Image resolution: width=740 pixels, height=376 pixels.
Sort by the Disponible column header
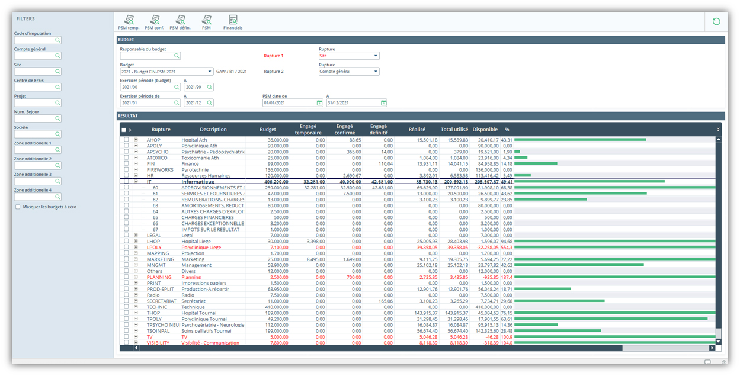(x=484, y=129)
